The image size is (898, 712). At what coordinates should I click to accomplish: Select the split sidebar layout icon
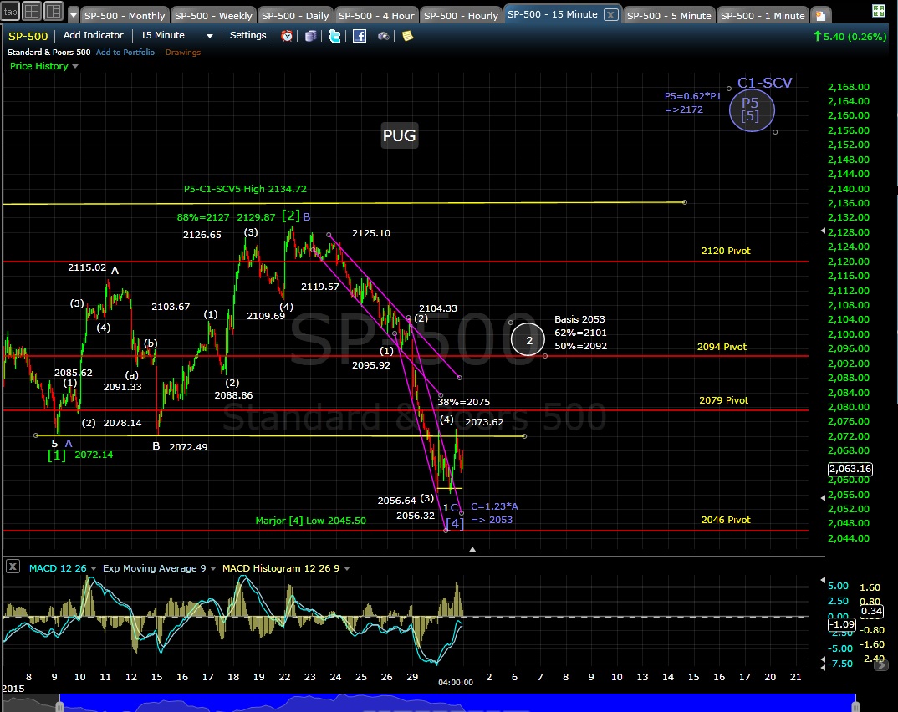click(54, 11)
